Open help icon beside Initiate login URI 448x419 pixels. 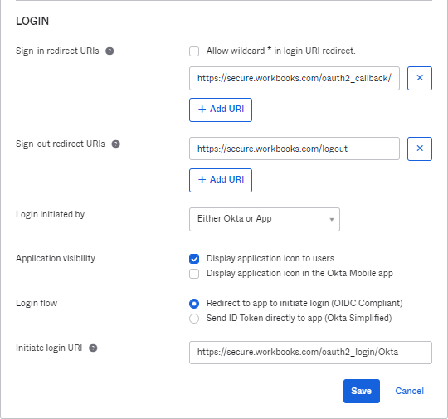pyautogui.click(x=93, y=348)
